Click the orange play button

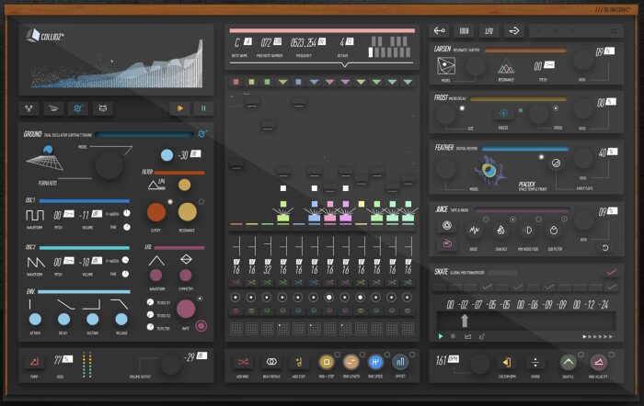(180, 108)
